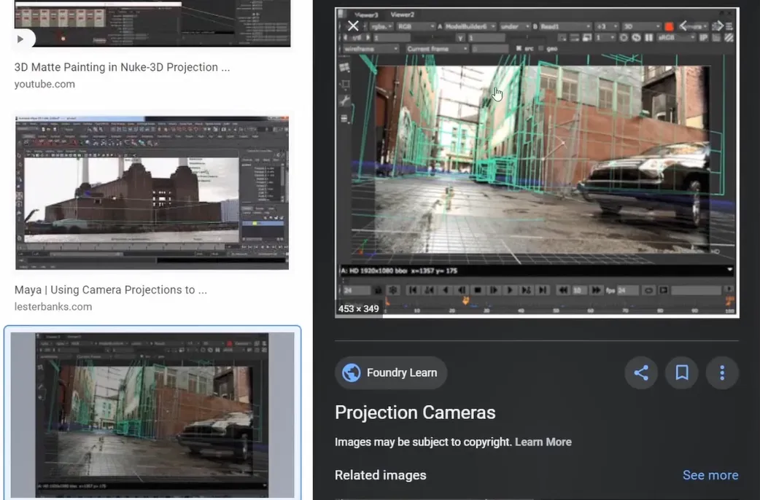Screen dimensions: 760x500
Task: Open the Foundry Learn source button
Action: tap(391, 372)
